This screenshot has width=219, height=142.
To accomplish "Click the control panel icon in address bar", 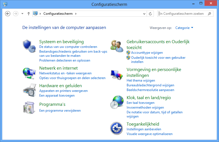I will (x=35, y=14).
